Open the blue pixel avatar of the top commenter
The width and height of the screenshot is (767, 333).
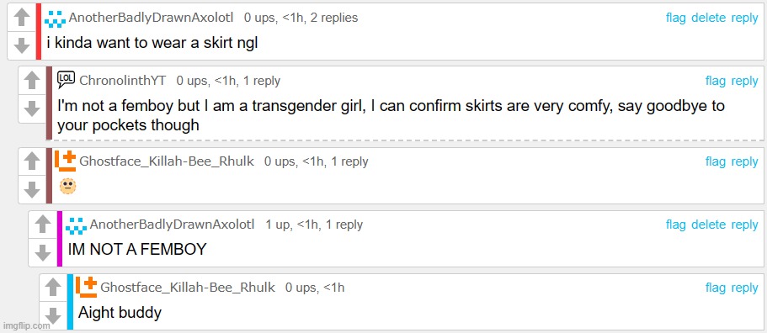pyautogui.click(x=55, y=19)
